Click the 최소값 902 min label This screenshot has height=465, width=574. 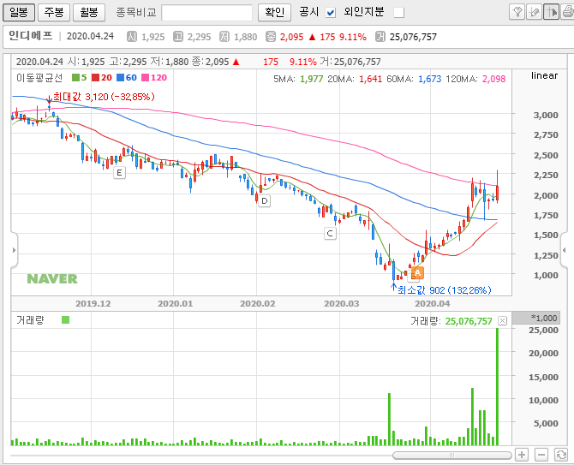click(444, 290)
